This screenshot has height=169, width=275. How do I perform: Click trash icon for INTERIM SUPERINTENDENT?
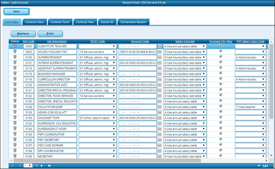pos(15,62)
